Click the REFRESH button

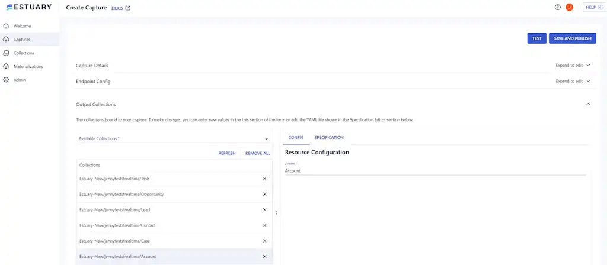coord(227,153)
